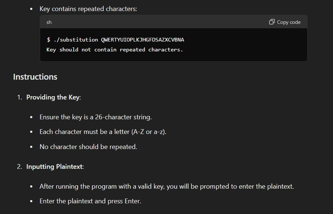The image size is (333, 214).
Task: Click the sh language label
Action: pos(49,22)
